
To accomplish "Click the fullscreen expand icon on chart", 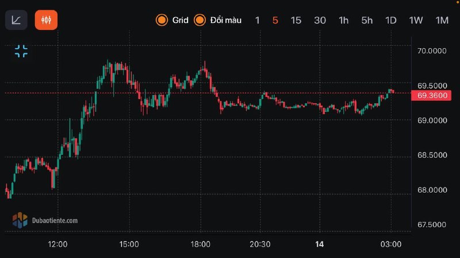I will (x=21, y=52).
